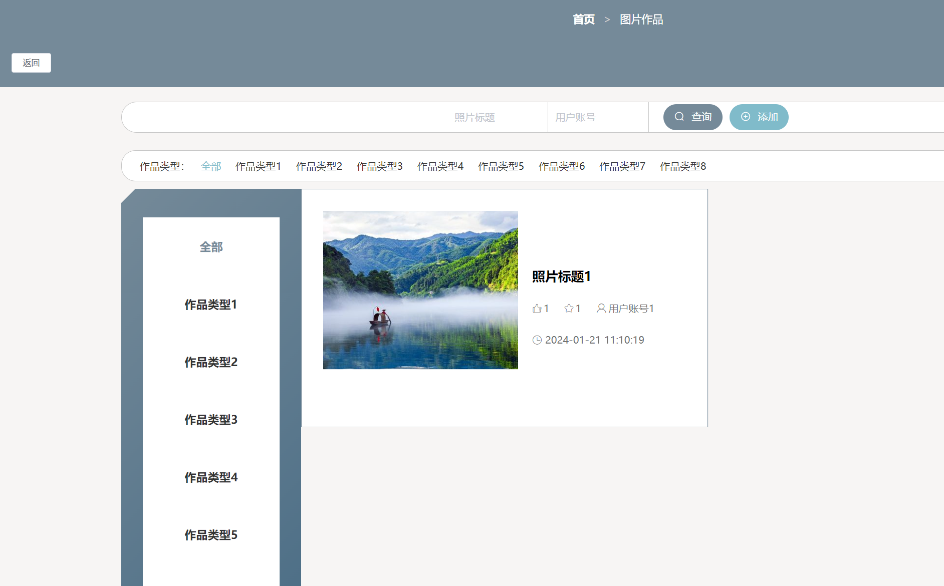
Task: Click the plus icon in 添加 button
Action: (x=745, y=117)
